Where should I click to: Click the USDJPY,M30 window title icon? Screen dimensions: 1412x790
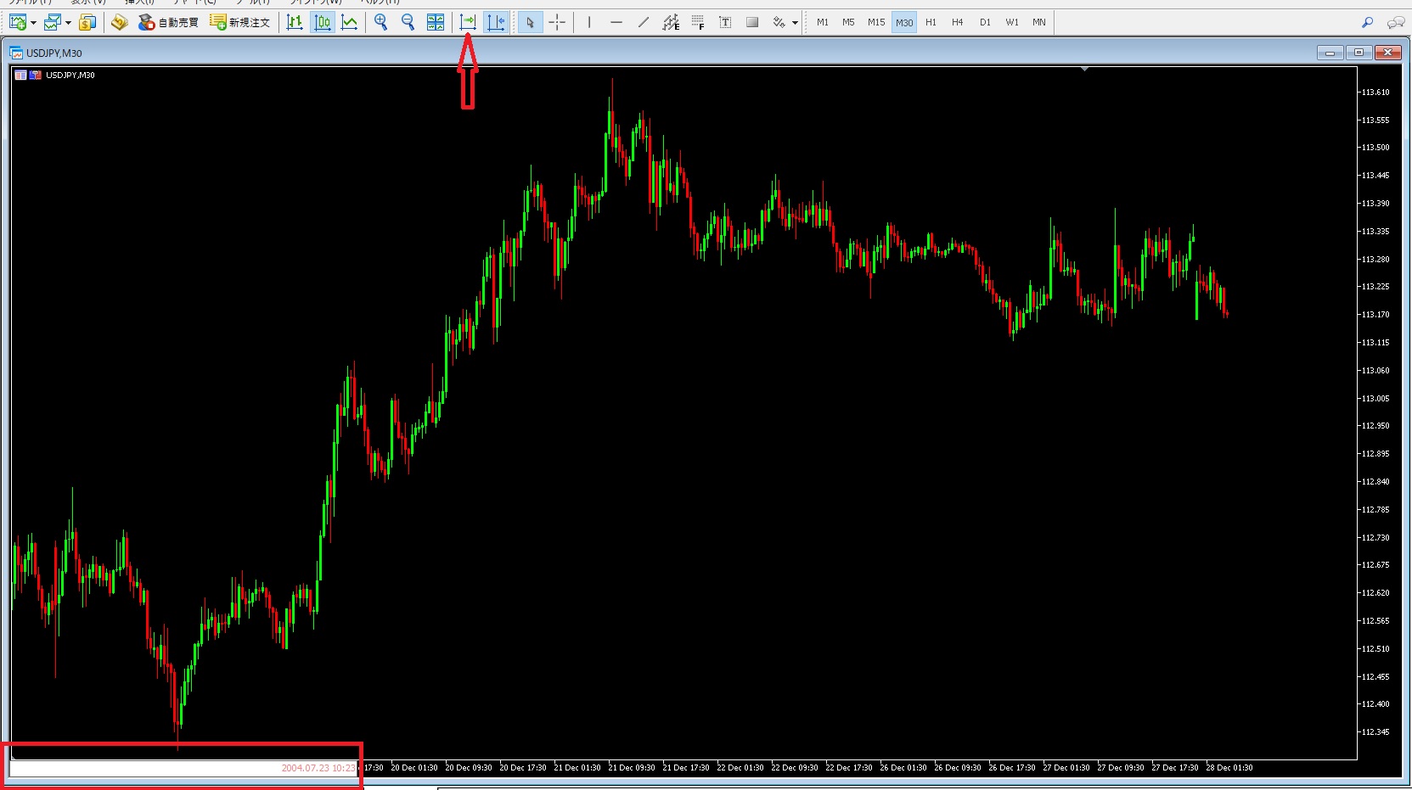(x=16, y=53)
